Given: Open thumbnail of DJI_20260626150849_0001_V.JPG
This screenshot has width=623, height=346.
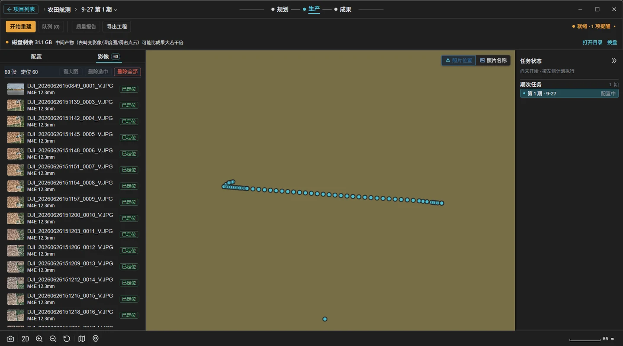Looking at the screenshot, I should [x=16, y=89].
